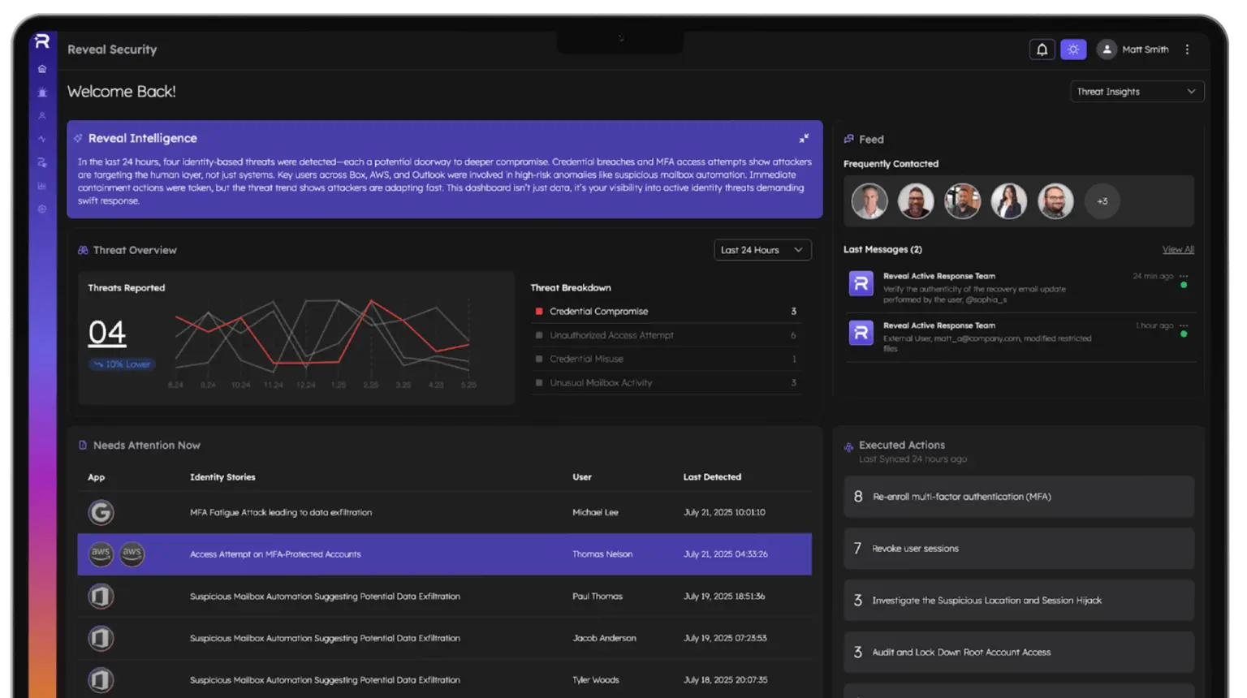Collapse the Reveal Intelligence panel
The width and height of the screenshot is (1247, 698).
click(x=803, y=139)
